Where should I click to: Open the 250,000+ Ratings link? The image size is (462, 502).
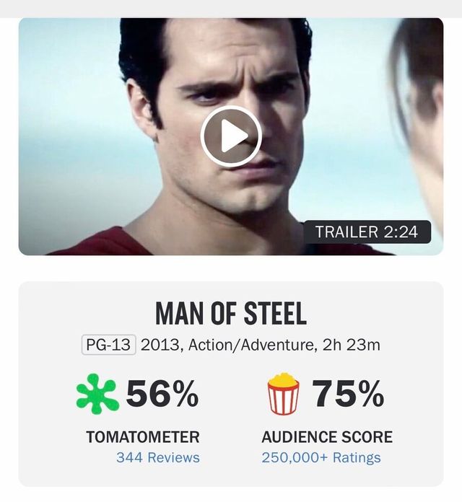321,457
